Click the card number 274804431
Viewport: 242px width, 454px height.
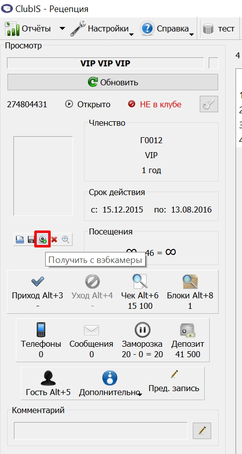pyautogui.click(x=27, y=104)
